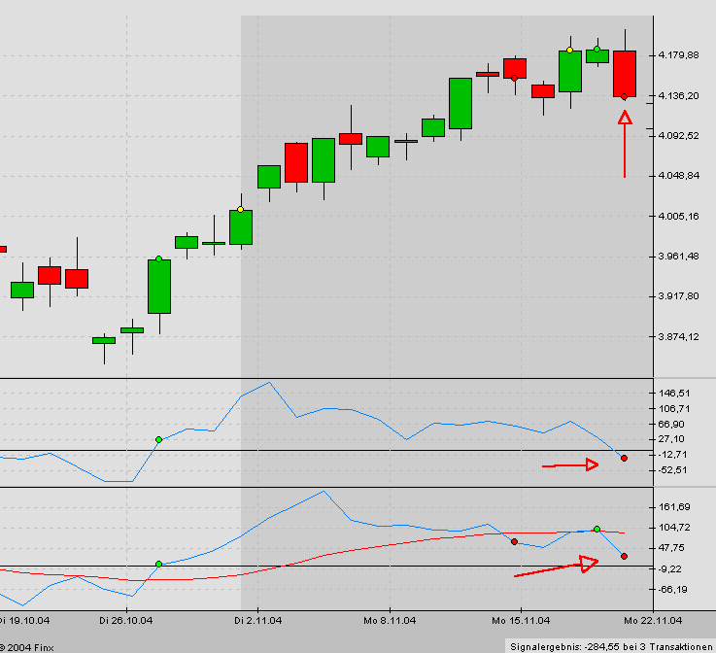716x653 pixels.
Task: Click green dot on left of middle indicator line
Action: (158, 440)
